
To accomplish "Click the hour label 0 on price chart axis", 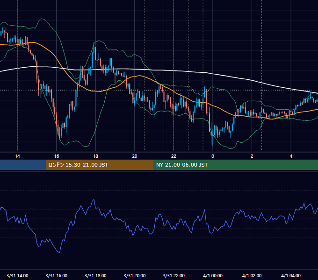I will pos(213,156).
